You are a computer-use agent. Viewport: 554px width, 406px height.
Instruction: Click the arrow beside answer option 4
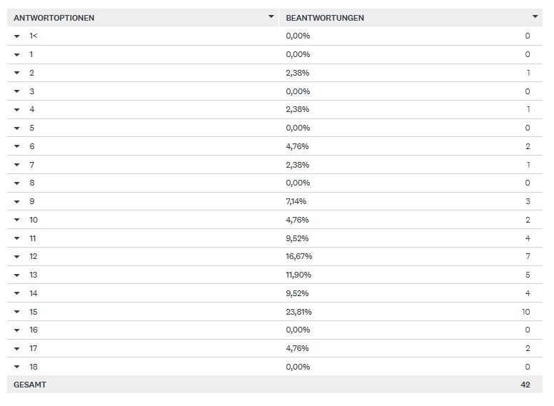[x=16, y=109]
